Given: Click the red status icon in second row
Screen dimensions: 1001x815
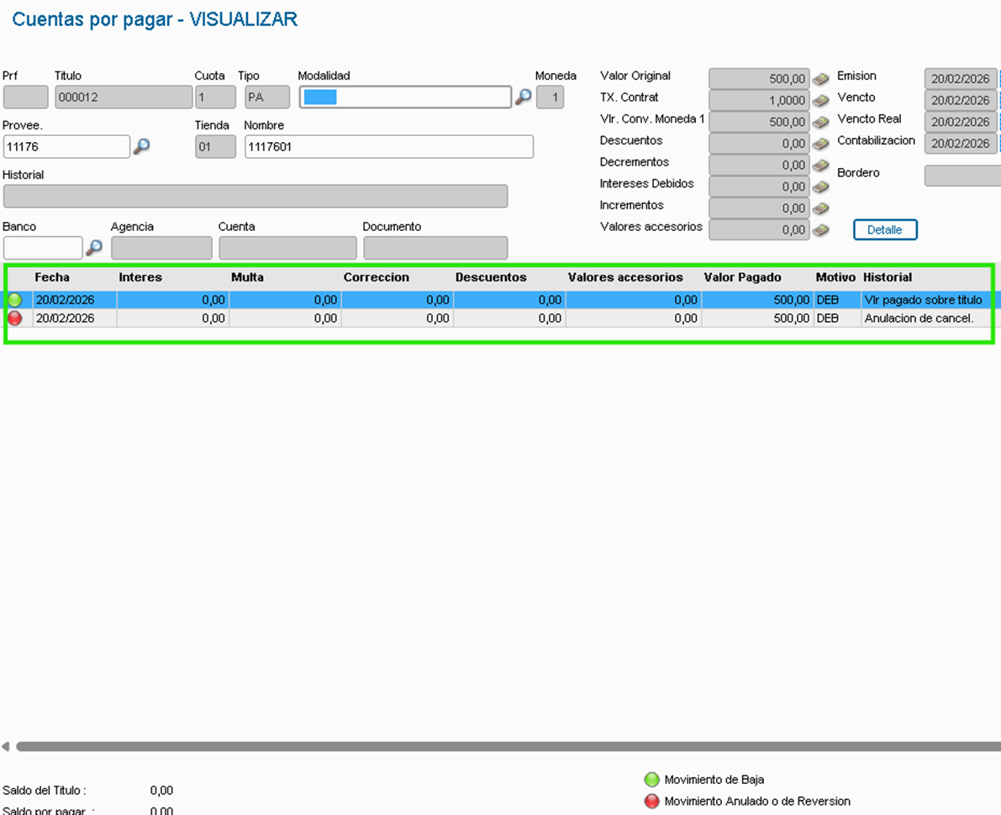Looking at the screenshot, I should click(14, 318).
